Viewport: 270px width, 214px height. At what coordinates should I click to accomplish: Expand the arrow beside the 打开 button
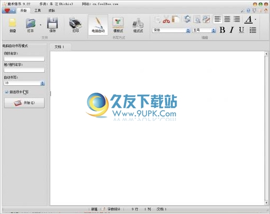coord(40,25)
